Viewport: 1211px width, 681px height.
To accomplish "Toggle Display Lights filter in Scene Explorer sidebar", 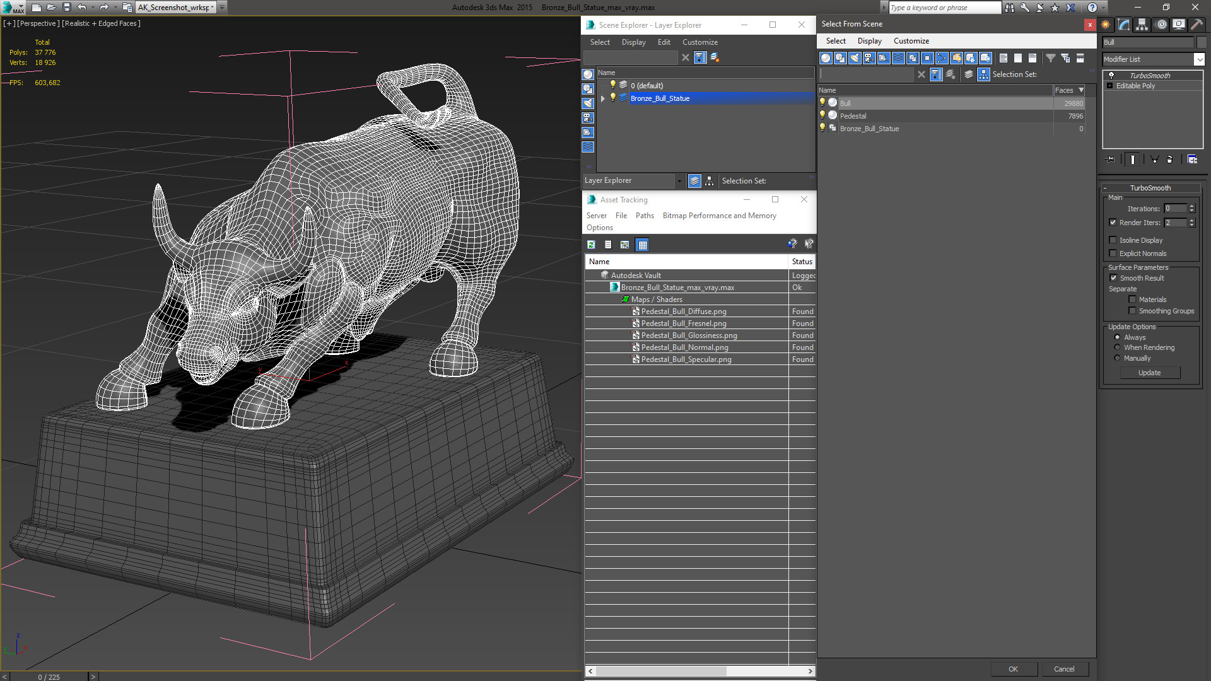I will [588, 103].
